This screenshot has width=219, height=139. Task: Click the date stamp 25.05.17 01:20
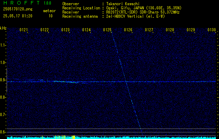coord(18,16)
